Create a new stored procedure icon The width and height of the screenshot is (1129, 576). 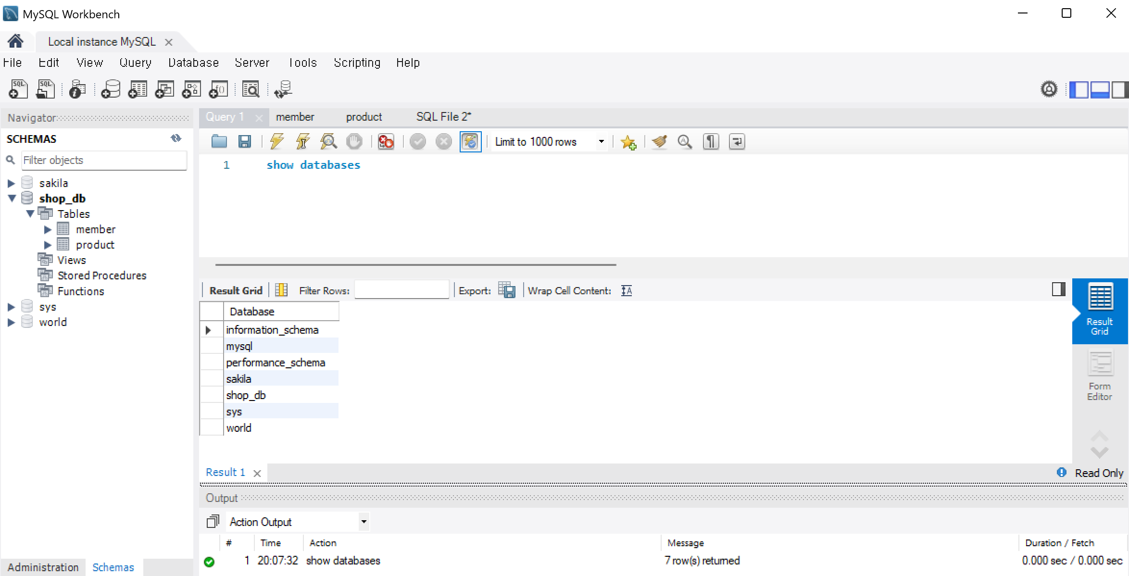point(191,89)
